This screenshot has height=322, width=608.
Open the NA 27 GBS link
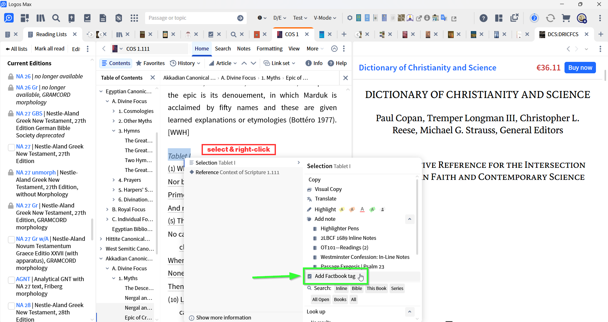click(29, 113)
